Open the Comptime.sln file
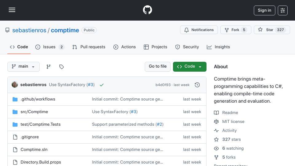 point(34,150)
